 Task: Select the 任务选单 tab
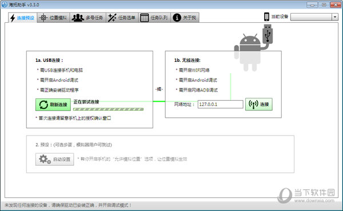(122, 18)
